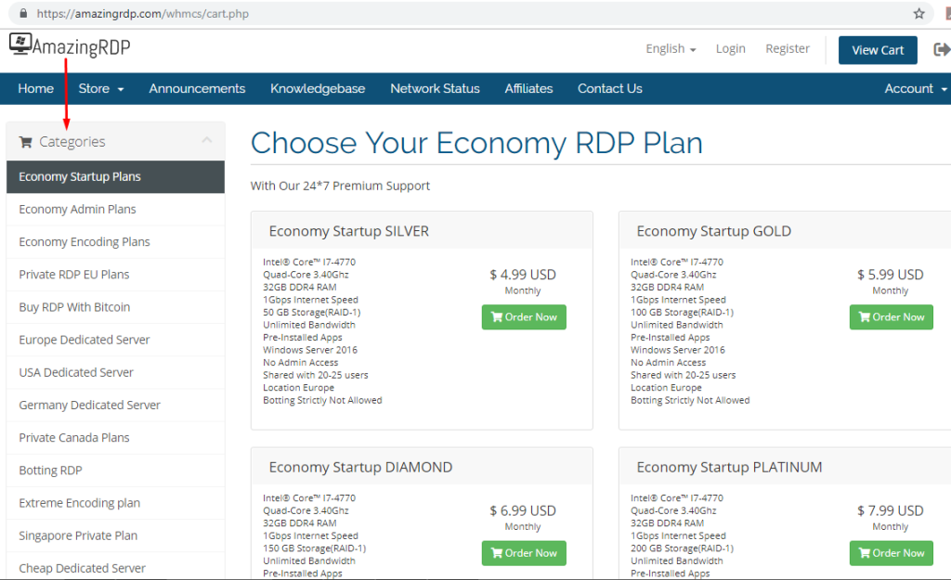Select Affiliates in navigation bar
This screenshot has height=580, width=951.
(x=528, y=89)
